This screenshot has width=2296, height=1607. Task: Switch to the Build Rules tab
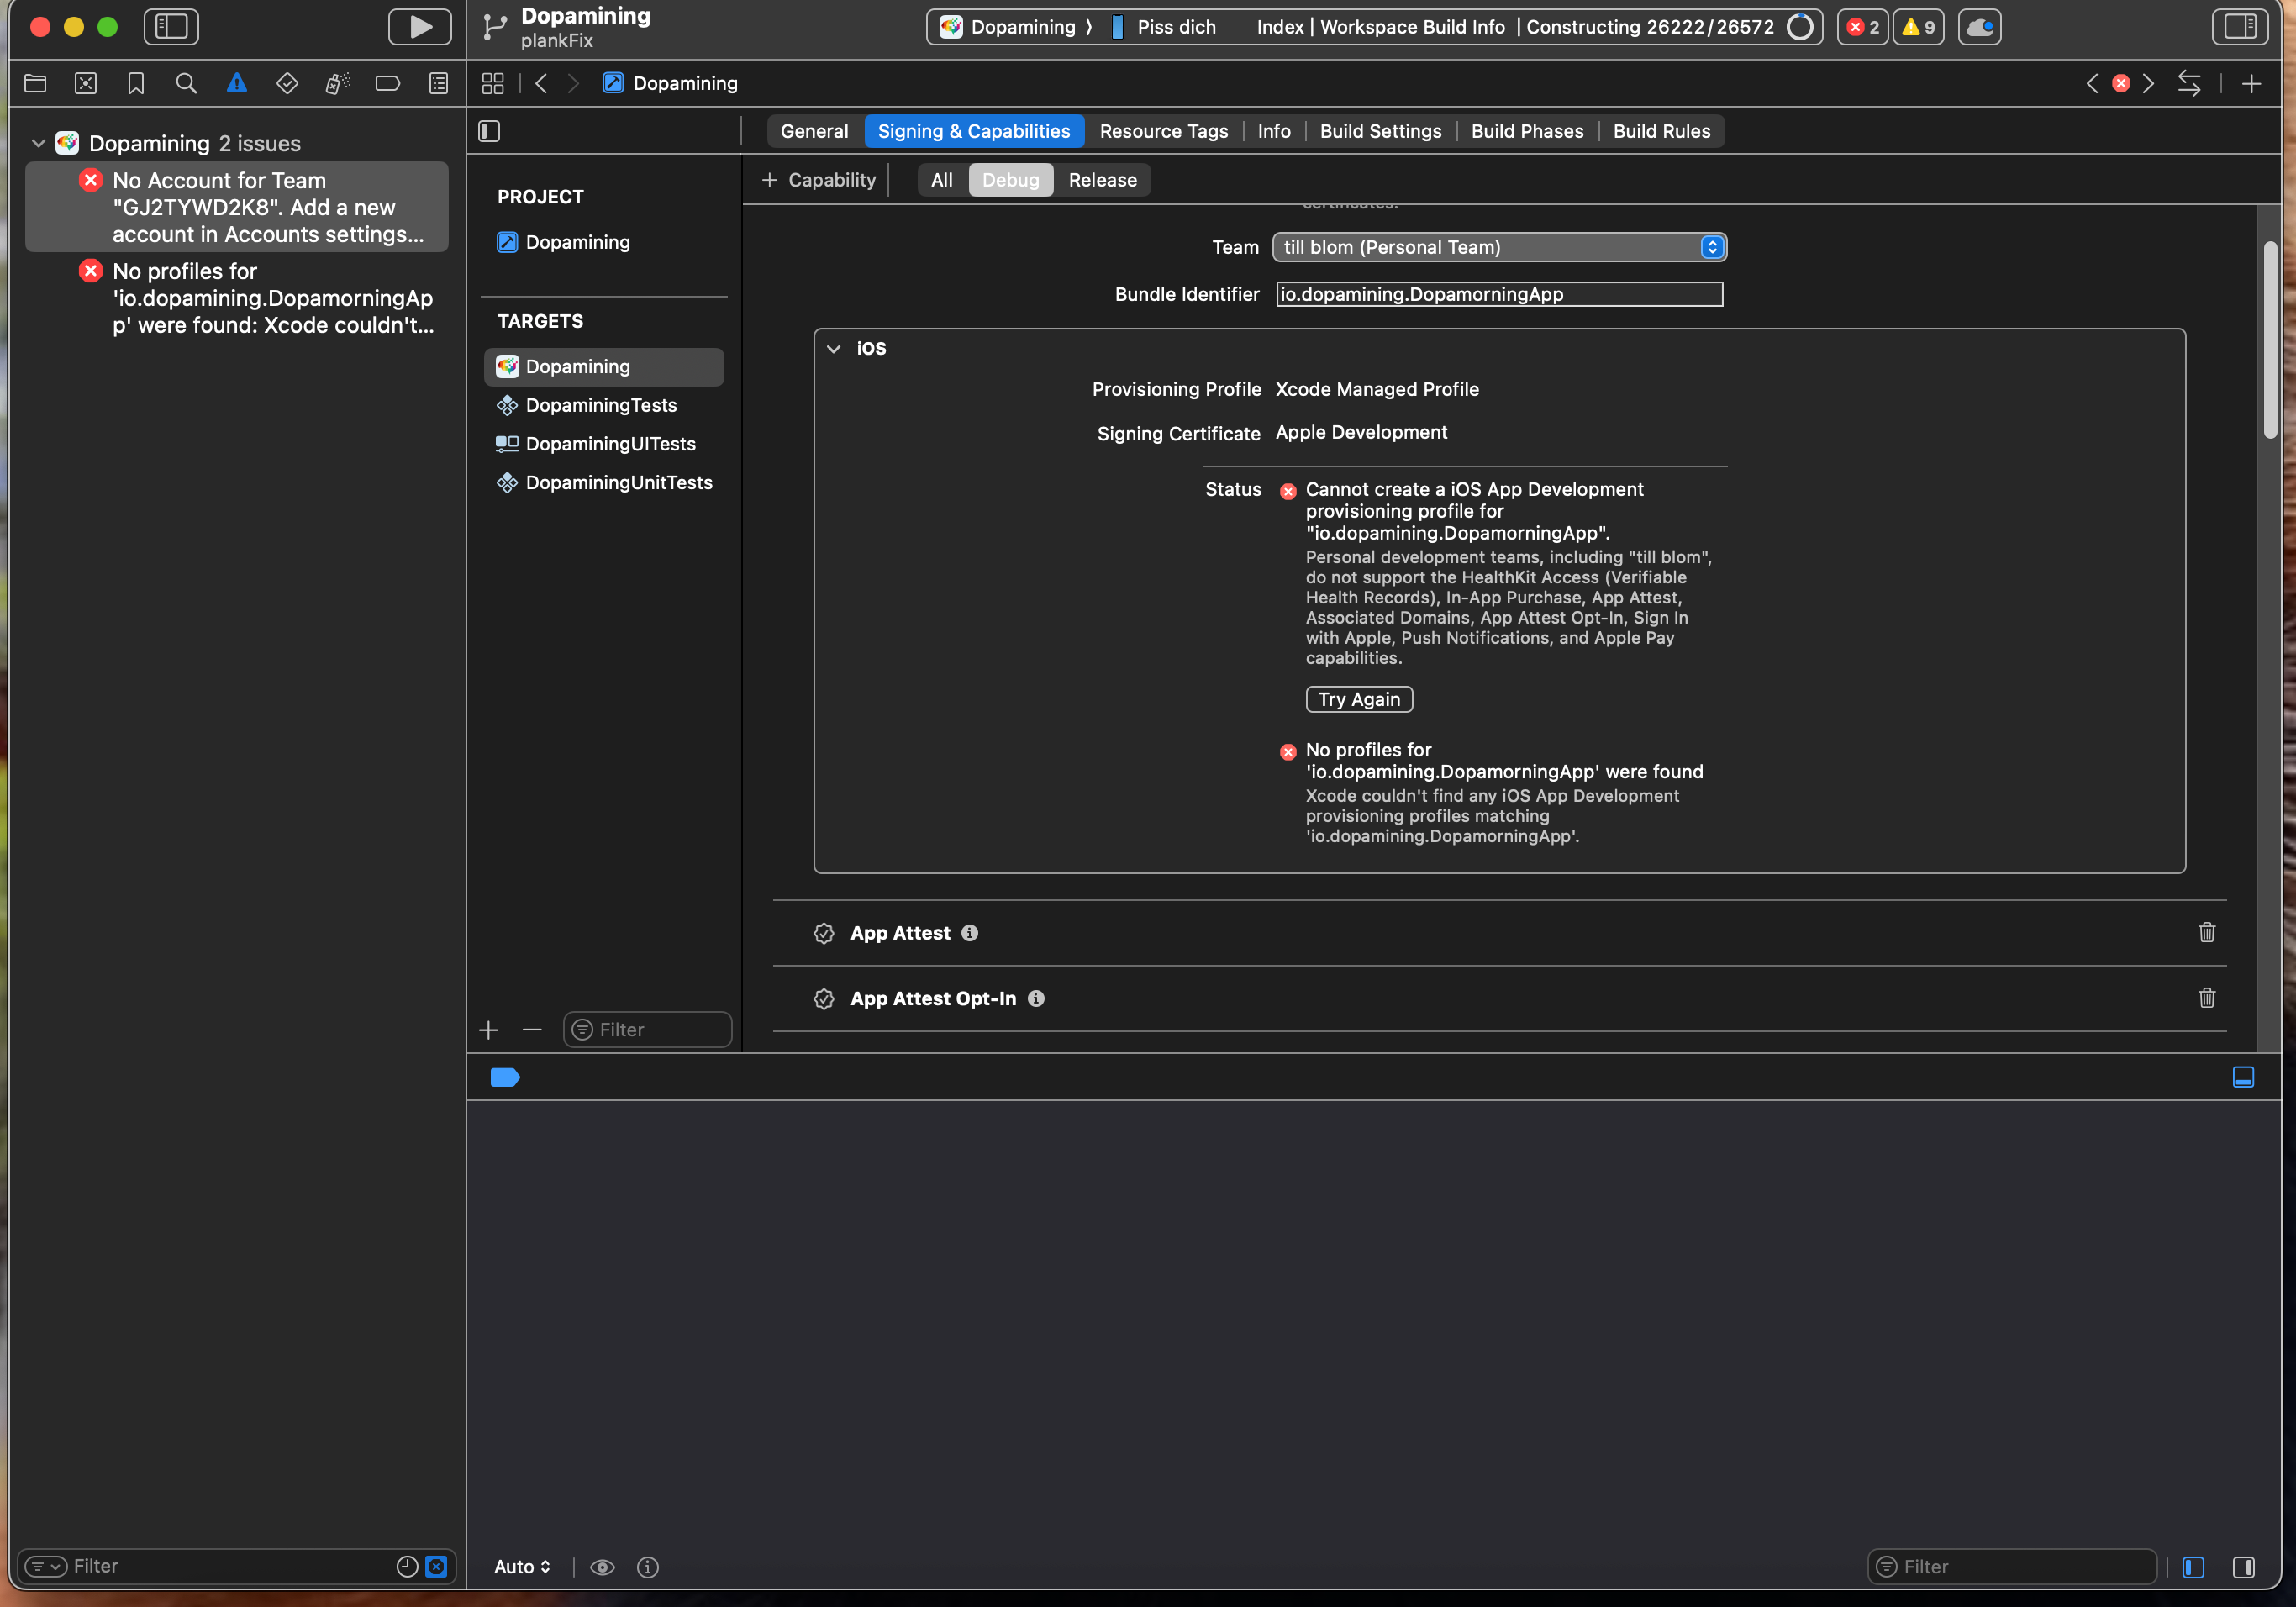[1661, 131]
